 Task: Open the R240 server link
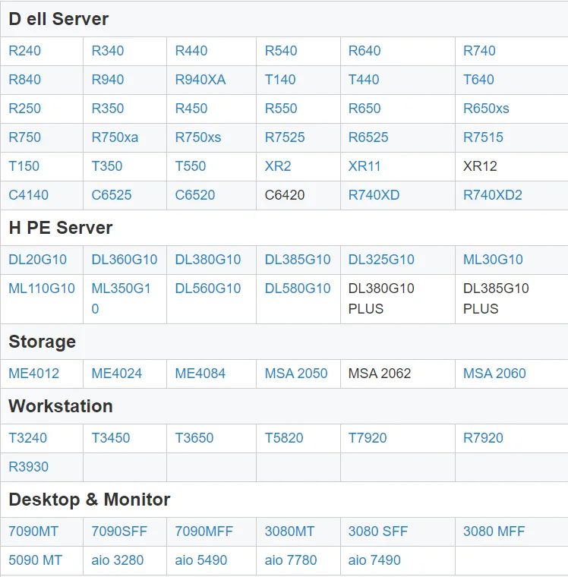(25, 51)
